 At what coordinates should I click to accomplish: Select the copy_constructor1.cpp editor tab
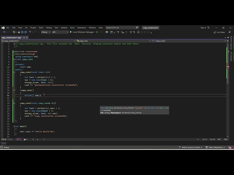[11, 38]
